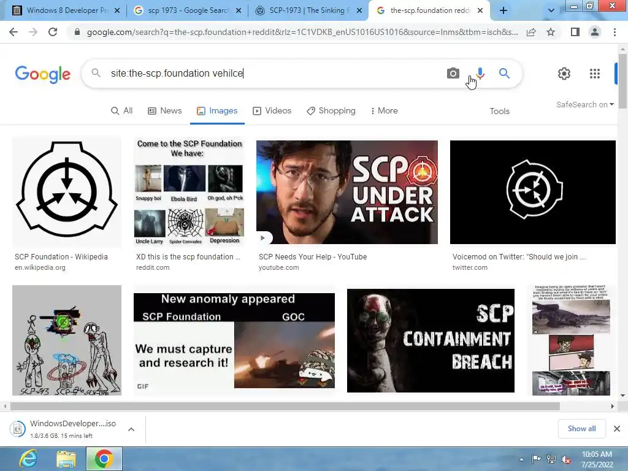Click the browser forward arrow

[x=33, y=32]
